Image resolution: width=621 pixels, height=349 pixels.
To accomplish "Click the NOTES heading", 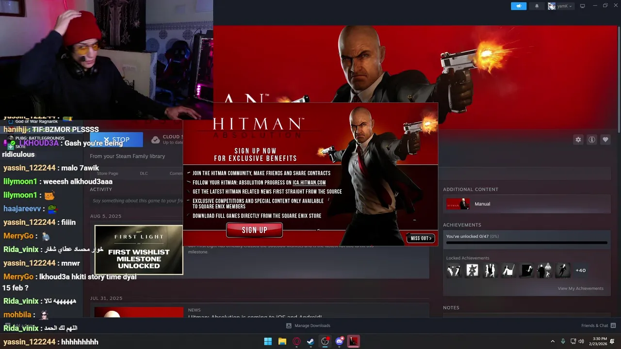I will pyautogui.click(x=451, y=308).
